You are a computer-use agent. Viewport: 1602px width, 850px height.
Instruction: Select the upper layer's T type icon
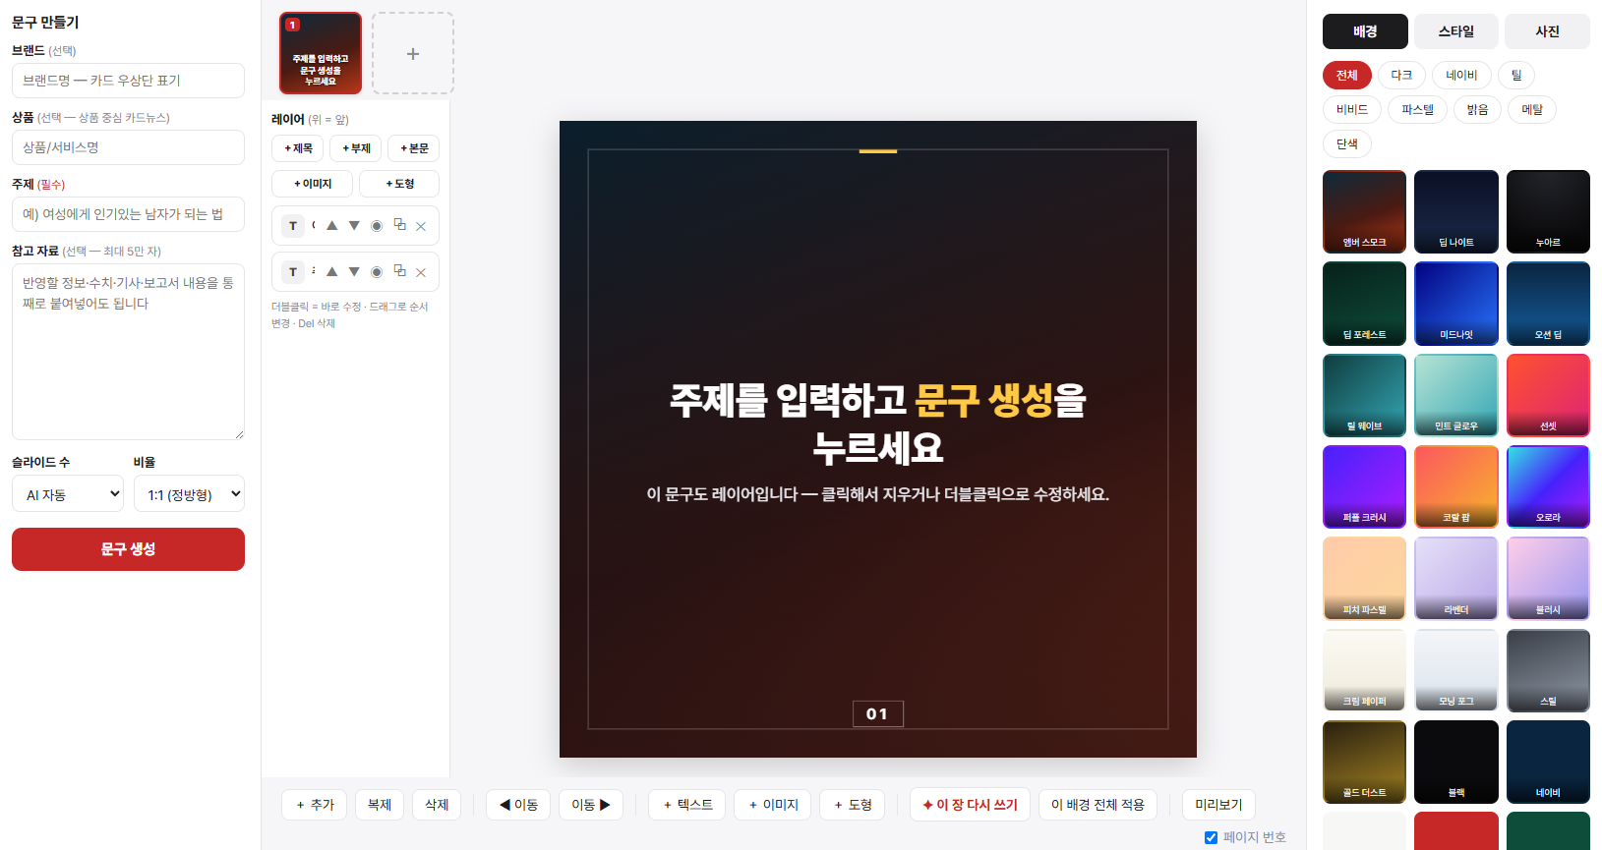293,226
